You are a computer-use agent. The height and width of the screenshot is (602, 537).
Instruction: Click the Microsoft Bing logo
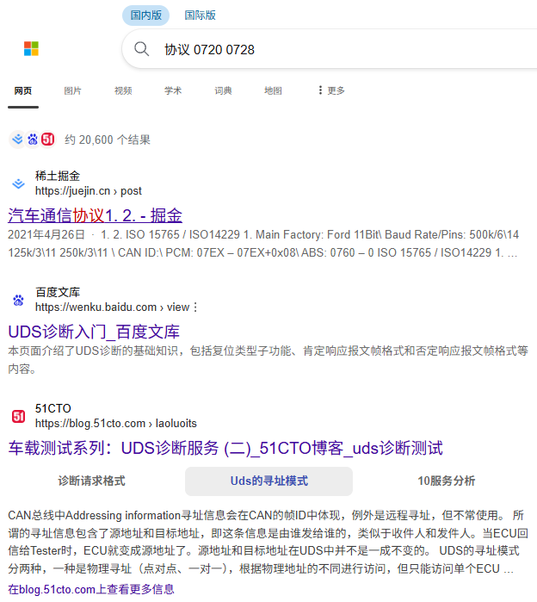31,49
